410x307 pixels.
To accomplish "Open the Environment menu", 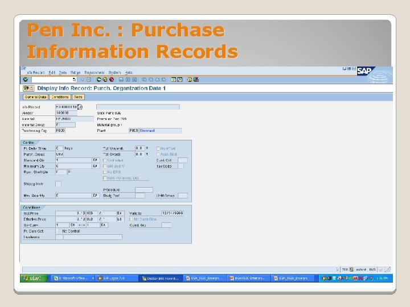I will (95, 73).
